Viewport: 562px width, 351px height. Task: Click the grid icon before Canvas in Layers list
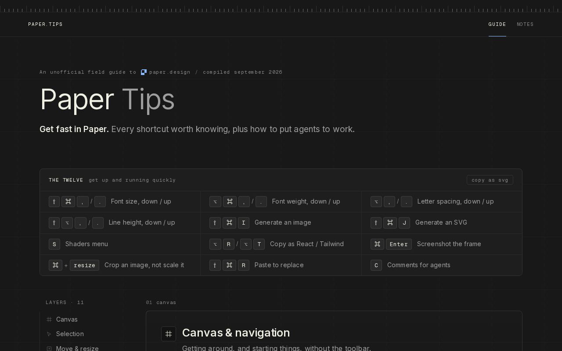(x=49, y=319)
